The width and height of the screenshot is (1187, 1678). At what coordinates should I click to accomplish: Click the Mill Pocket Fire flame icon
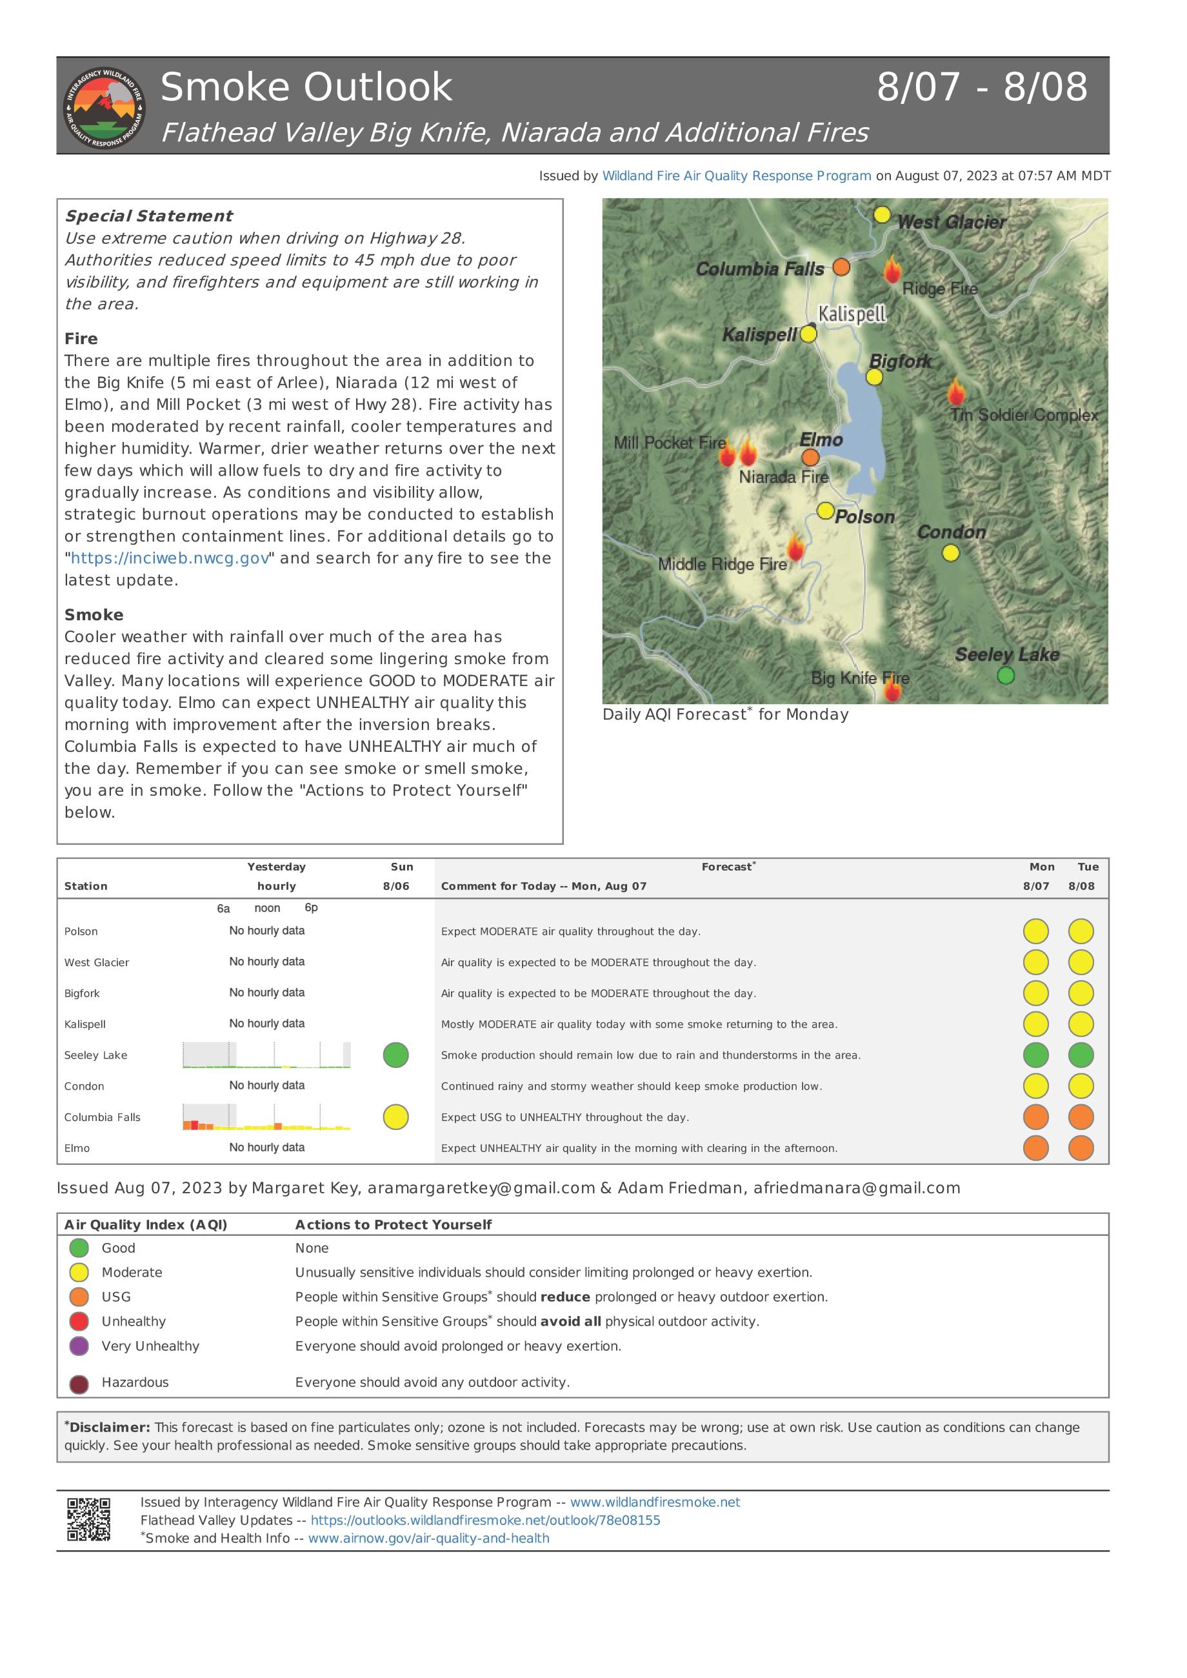coord(727,453)
